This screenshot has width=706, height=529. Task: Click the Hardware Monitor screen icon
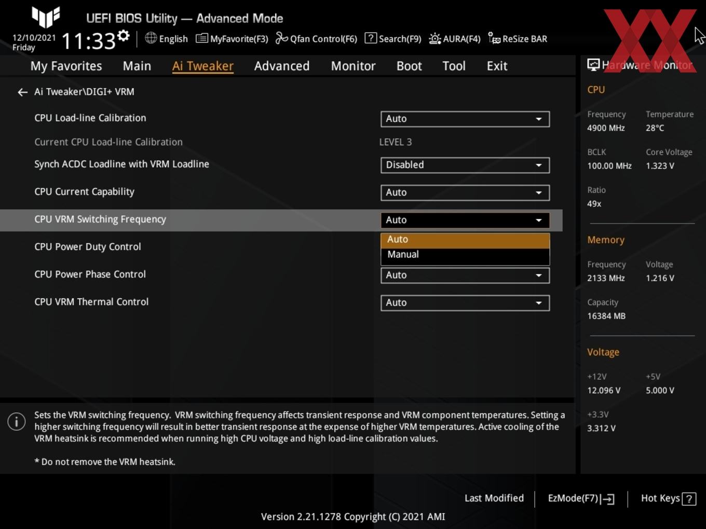(x=593, y=65)
